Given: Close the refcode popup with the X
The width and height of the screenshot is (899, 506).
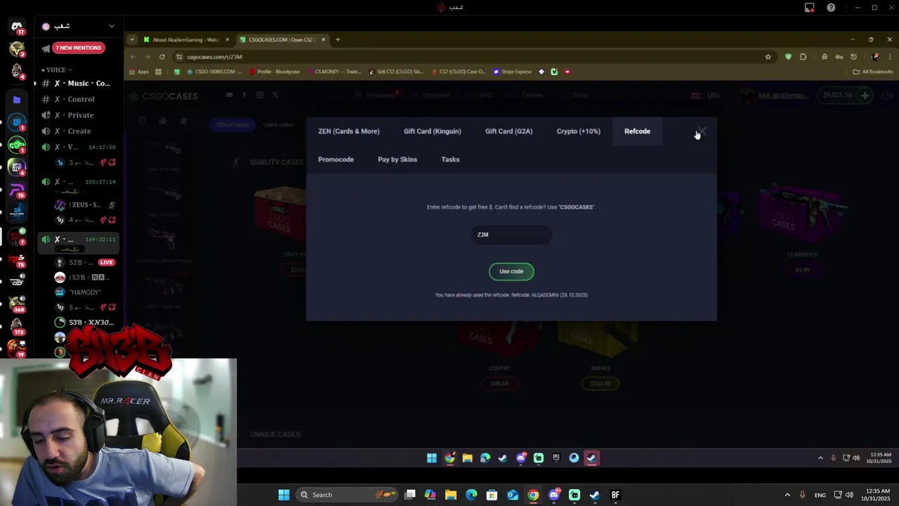Looking at the screenshot, I should [701, 131].
